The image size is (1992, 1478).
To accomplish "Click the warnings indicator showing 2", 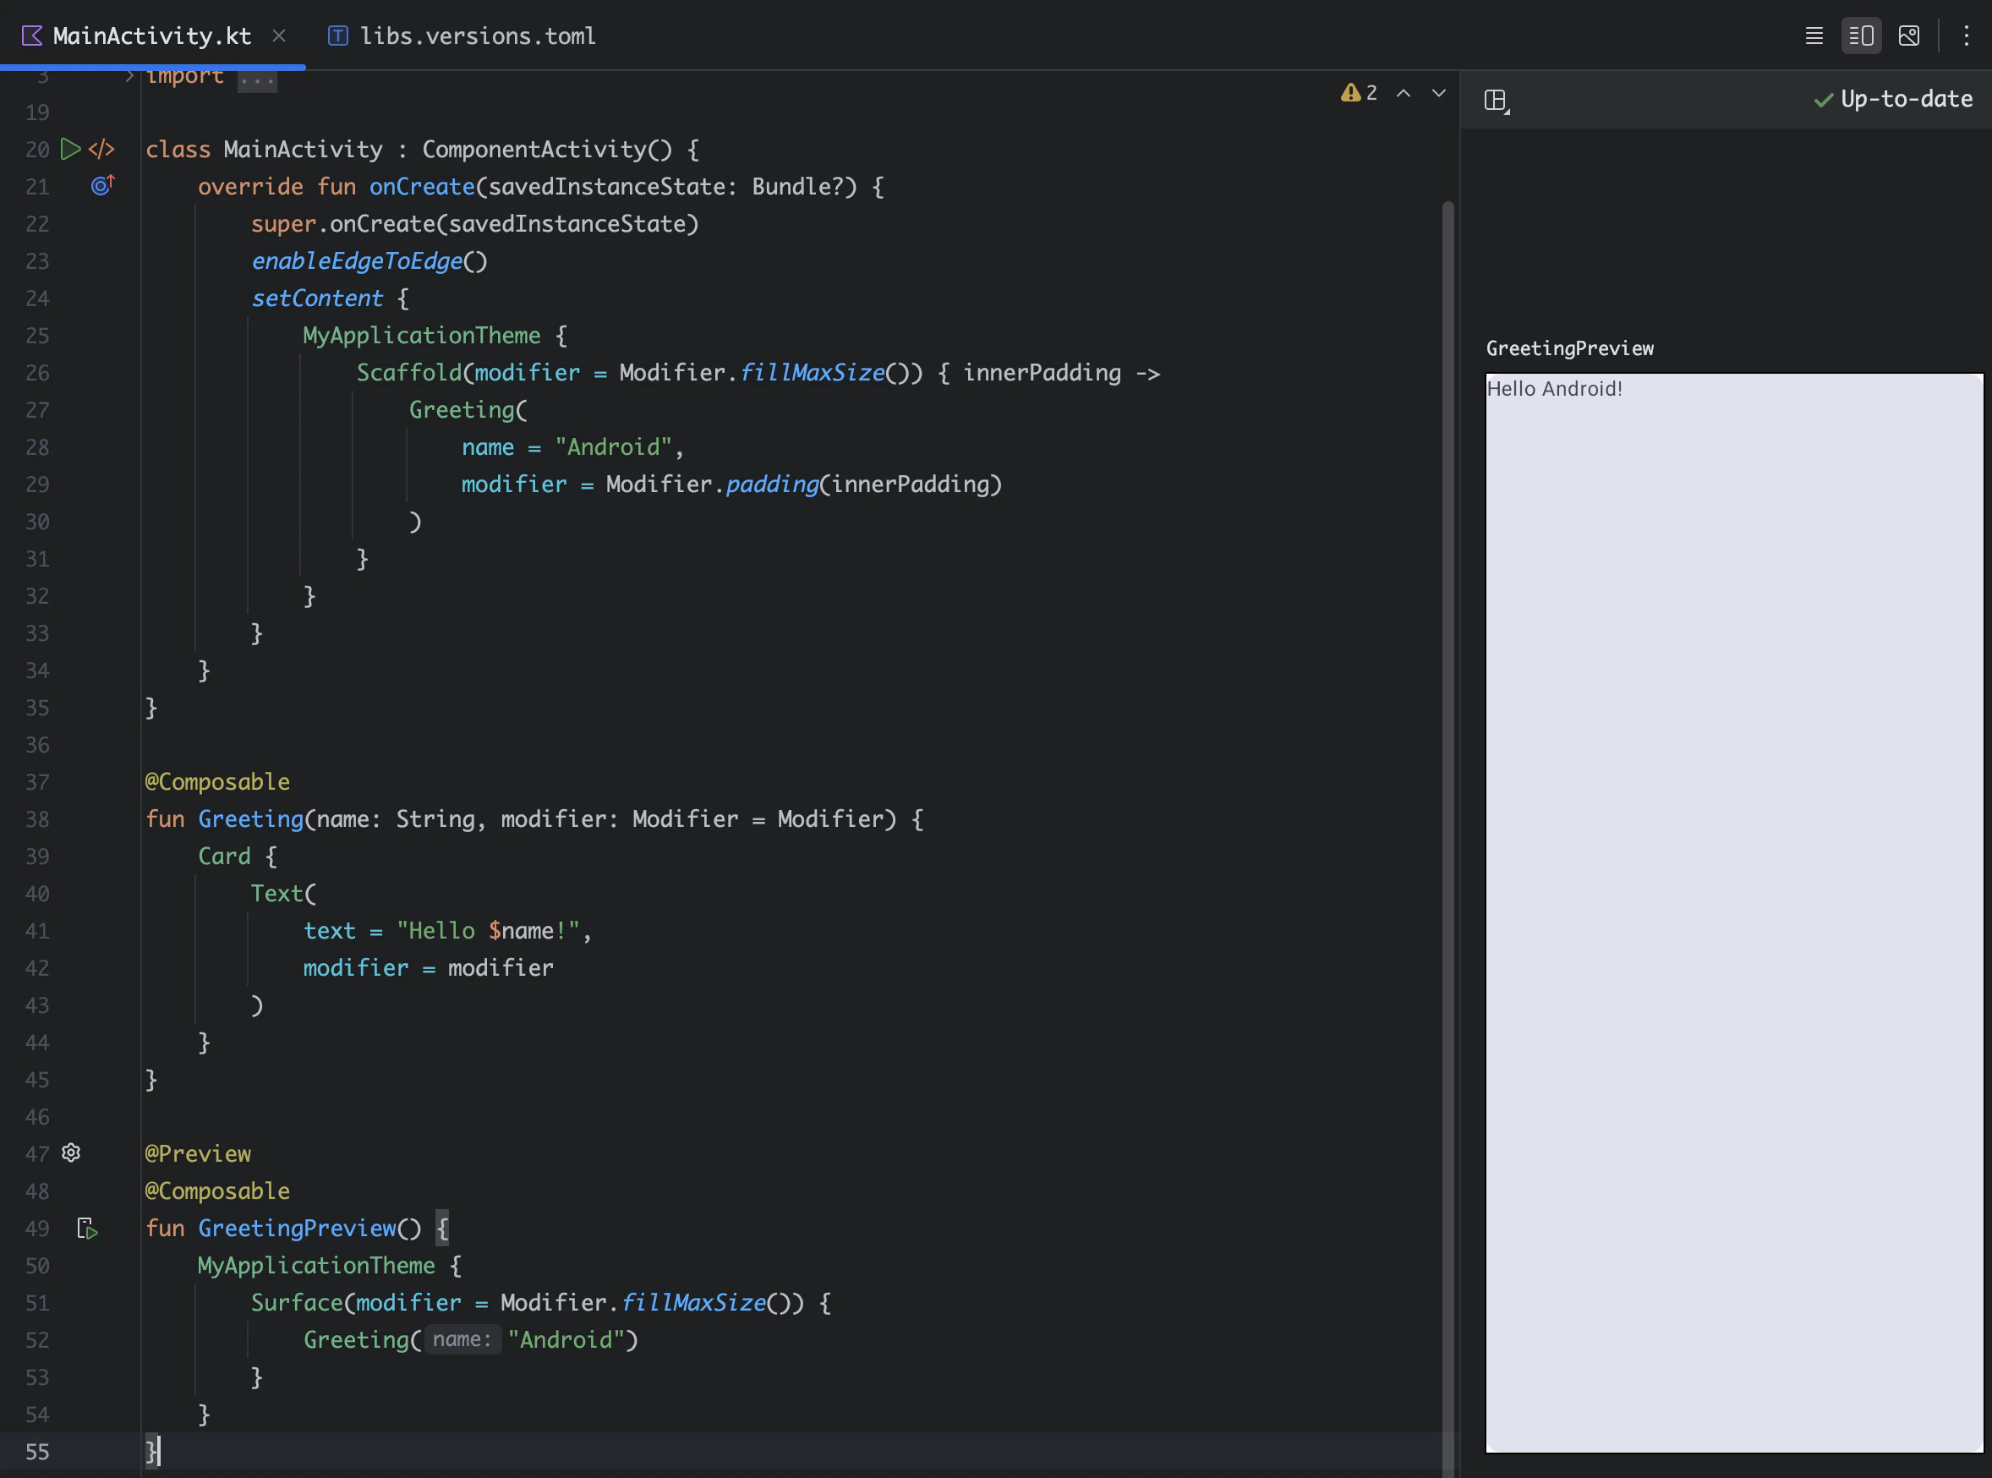I will 1359,93.
